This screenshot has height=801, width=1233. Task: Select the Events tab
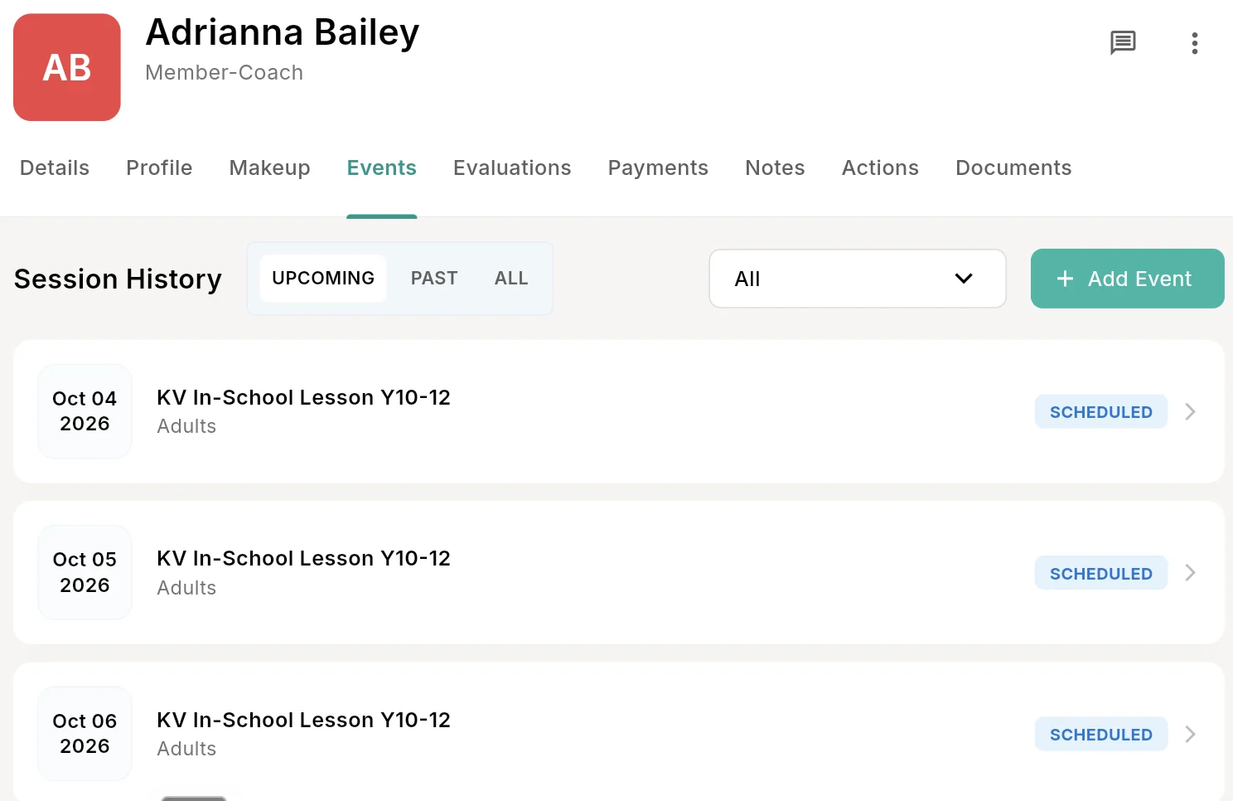tap(381, 167)
